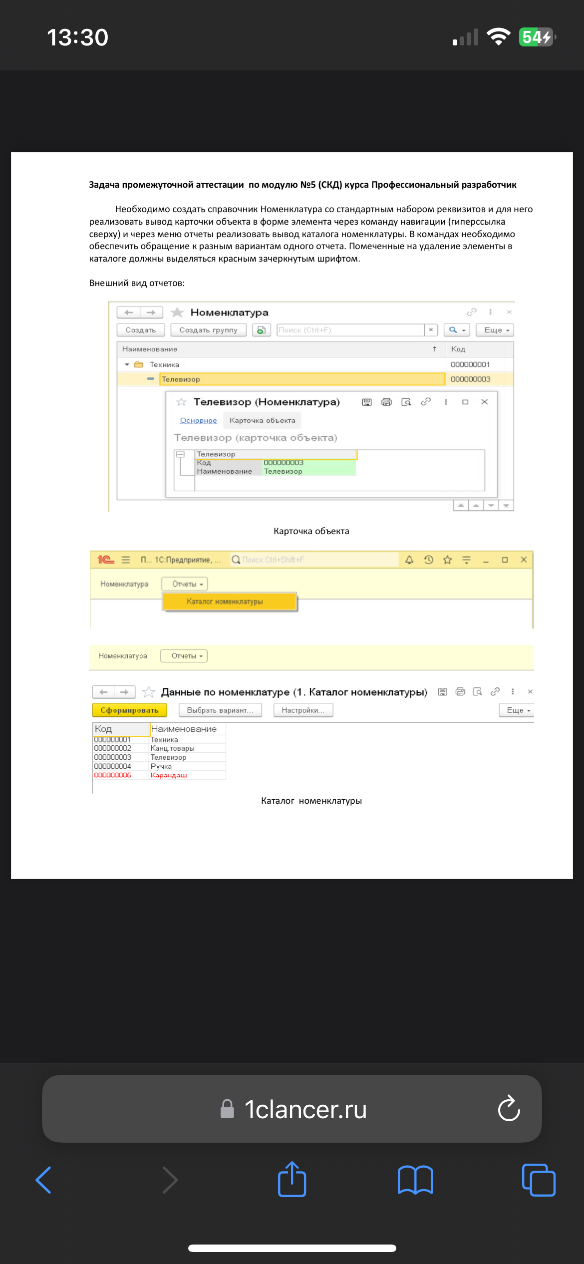
Task: Open Safari bookmarks book icon
Action: [x=415, y=1180]
